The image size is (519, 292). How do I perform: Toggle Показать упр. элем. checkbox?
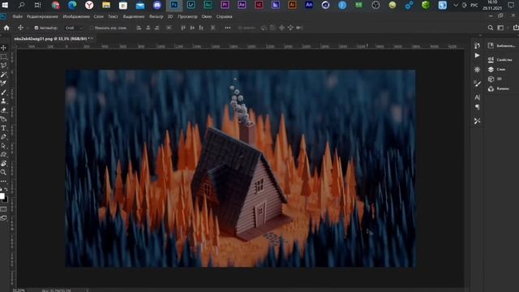coord(92,28)
